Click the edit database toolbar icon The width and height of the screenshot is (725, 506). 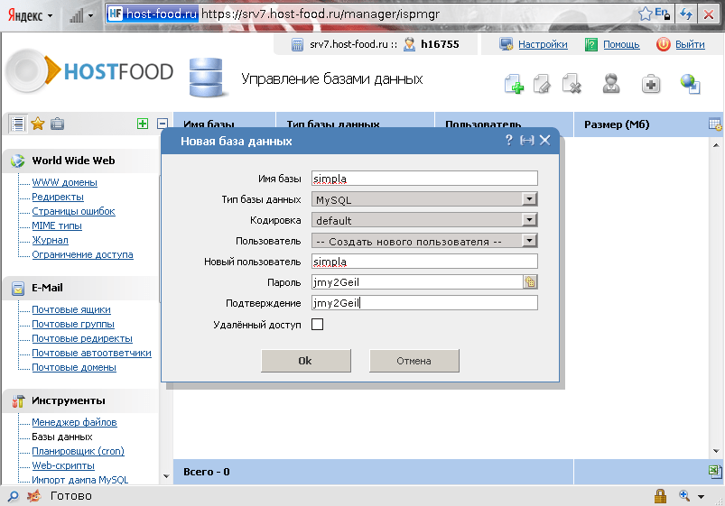click(542, 84)
